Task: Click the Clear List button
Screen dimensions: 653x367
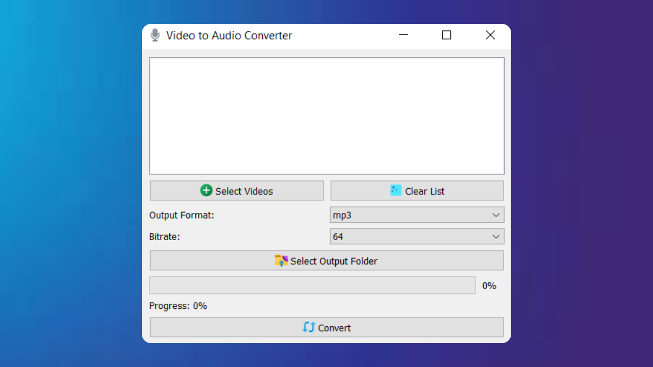Action: (417, 191)
